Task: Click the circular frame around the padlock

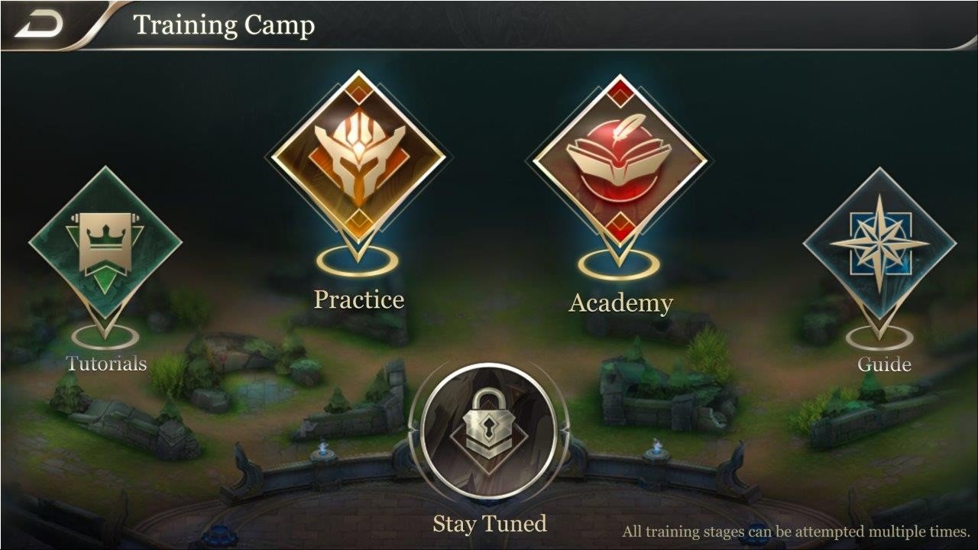Action: 489,432
